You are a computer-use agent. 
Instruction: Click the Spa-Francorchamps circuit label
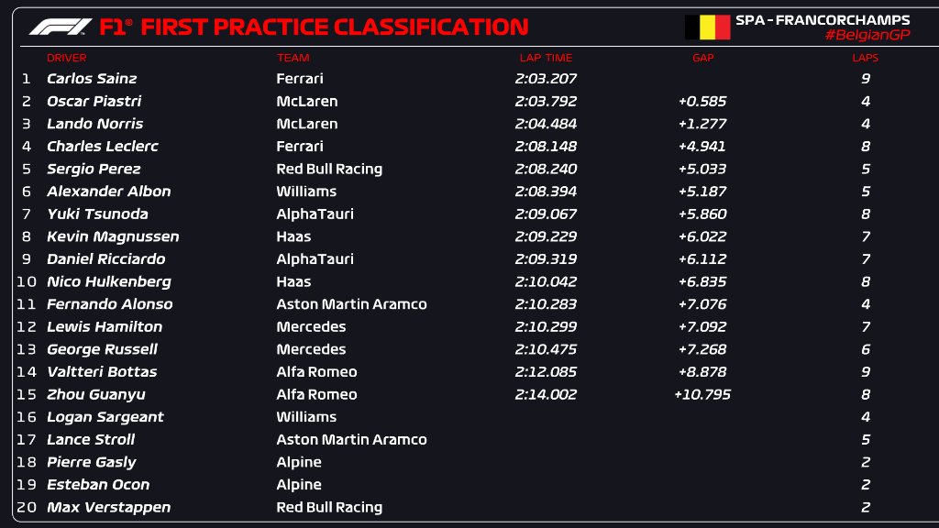click(823, 19)
